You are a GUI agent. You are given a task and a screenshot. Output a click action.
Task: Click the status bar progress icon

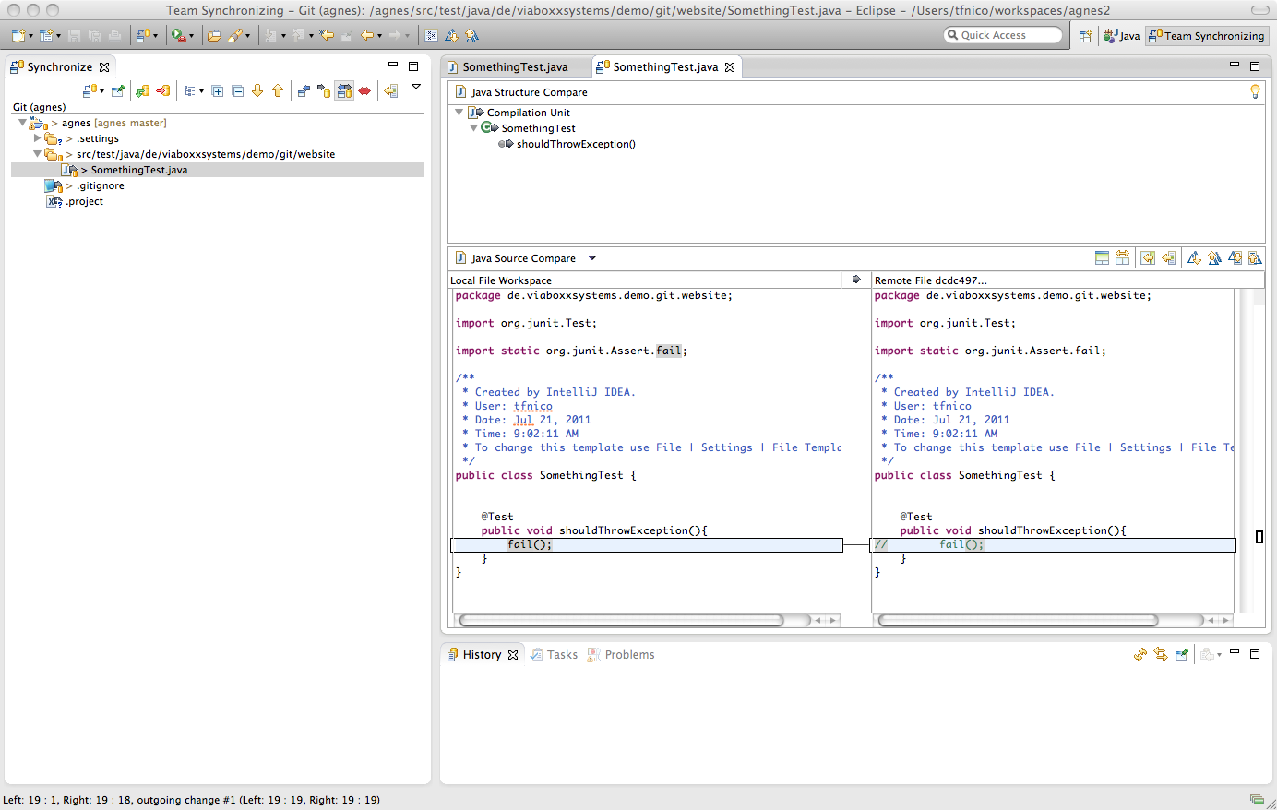pos(1257,800)
